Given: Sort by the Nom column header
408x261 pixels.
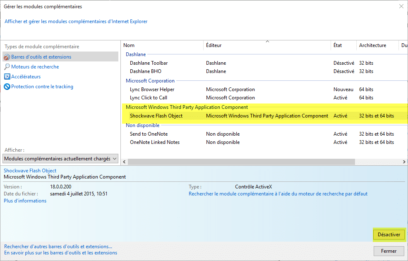Looking at the screenshot, I should (x=162, y=45).
